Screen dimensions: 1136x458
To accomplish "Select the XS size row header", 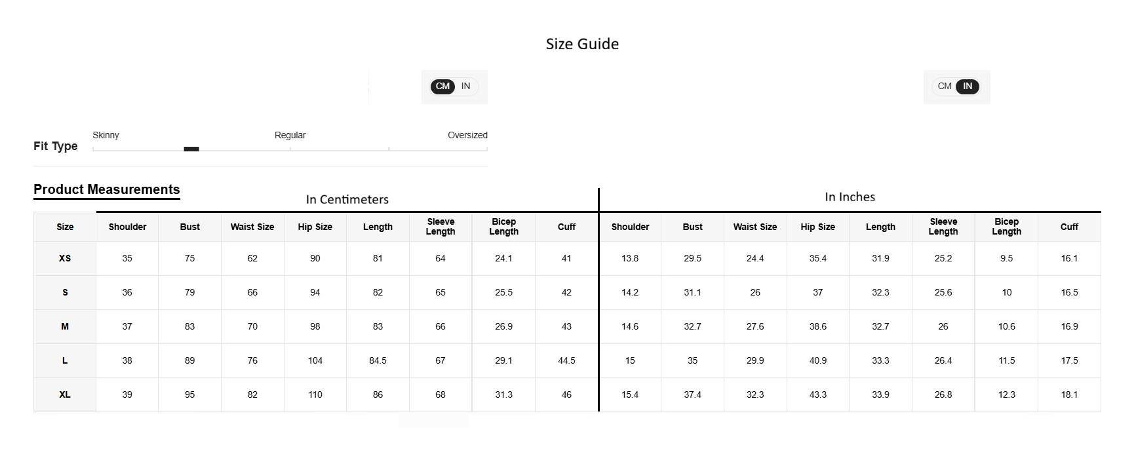I will [x=65, y=259].
